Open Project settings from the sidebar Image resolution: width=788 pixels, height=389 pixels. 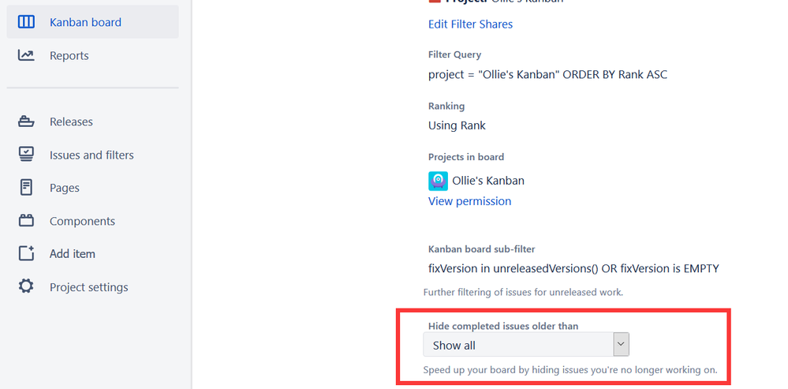click(x=92, y=286)
